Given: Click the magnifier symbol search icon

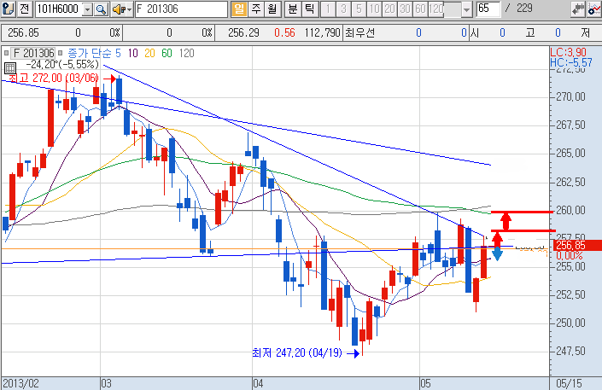Looking at the screenshot, I should click(100, 9).
